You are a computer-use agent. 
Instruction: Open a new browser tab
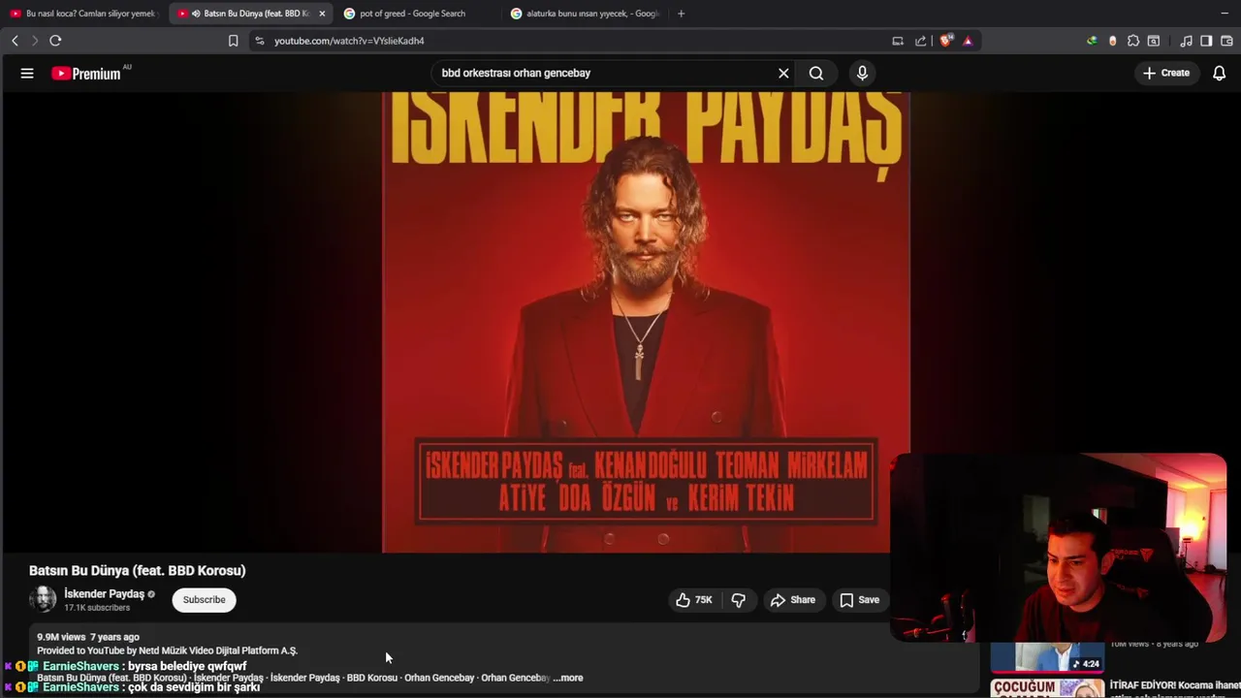[x=681, y=14]
